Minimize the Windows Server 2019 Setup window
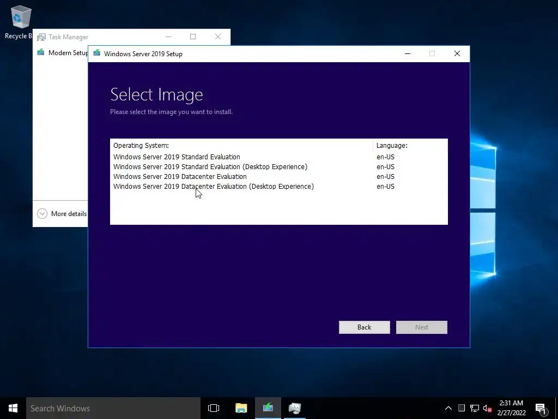 point(408,53)
